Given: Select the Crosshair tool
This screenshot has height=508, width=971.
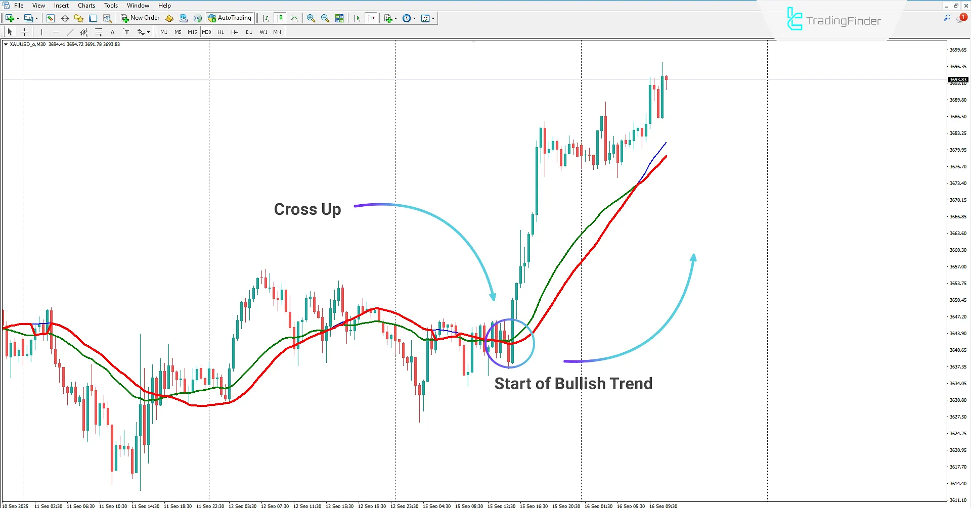Looking at the screenshot, I should 24,31.
